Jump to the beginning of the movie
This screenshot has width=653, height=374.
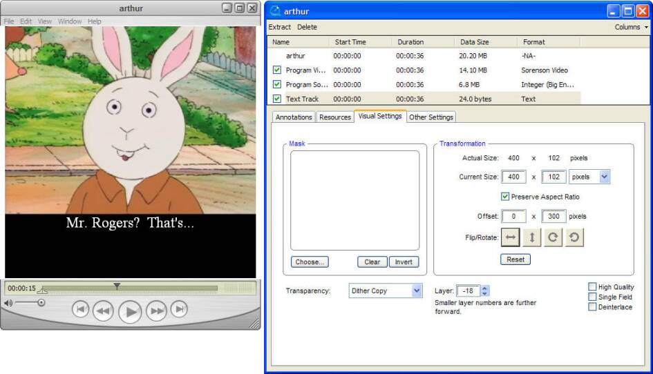click(80, 309)
